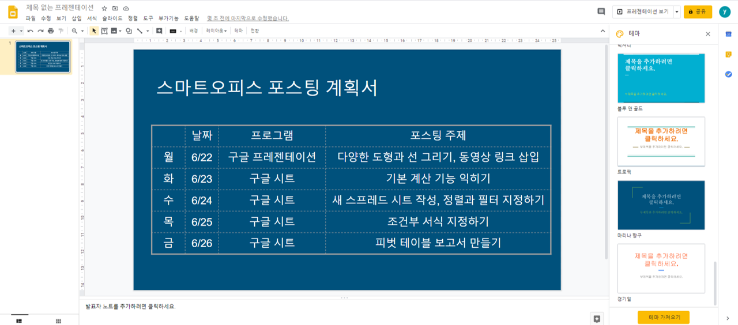This screenshot has height=325, width=738.
Task: Select slide title 스마트오피스 포스팅 계획서
Action: pos(267,88)
